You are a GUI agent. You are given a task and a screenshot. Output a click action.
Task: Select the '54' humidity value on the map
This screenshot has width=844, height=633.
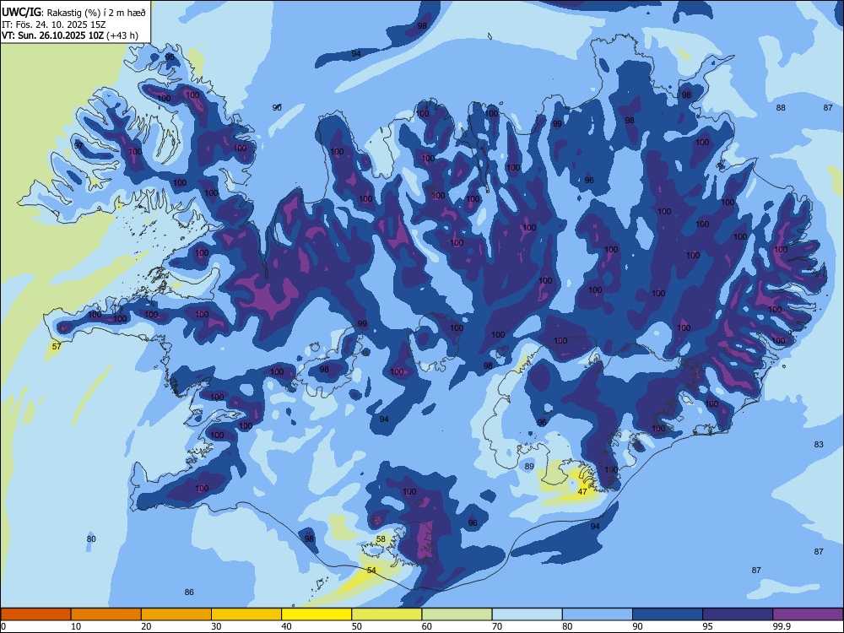(371, 570)
